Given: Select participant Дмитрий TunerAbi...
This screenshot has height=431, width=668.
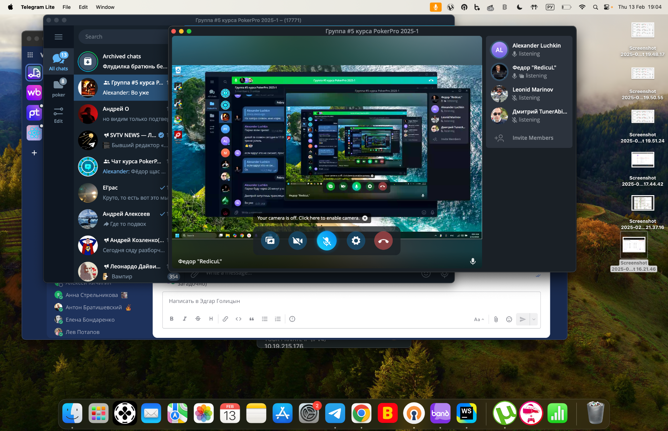Looking at the screenshot, I should 529,116.
